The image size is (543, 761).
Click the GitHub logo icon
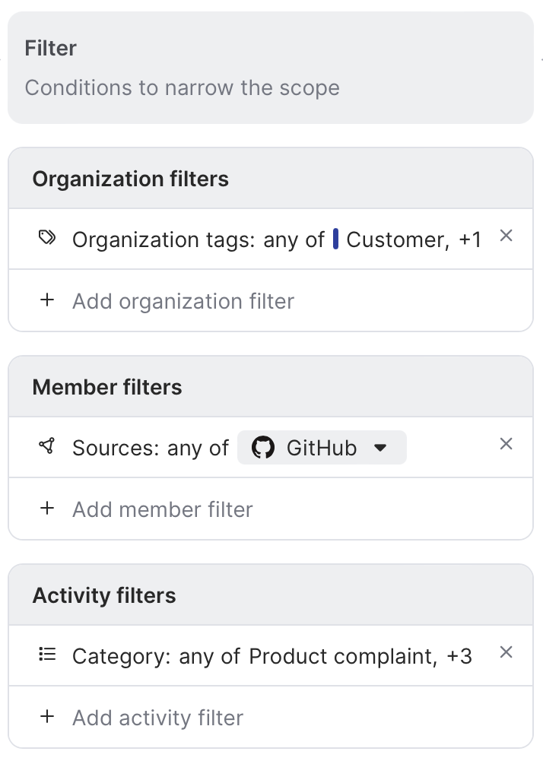click(x=262, y=448)
